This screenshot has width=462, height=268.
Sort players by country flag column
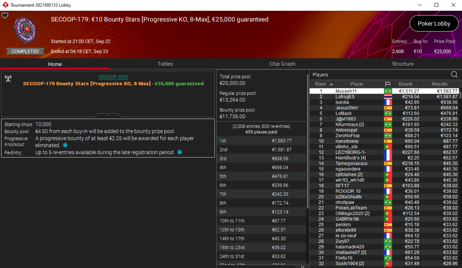pos(388,84)
